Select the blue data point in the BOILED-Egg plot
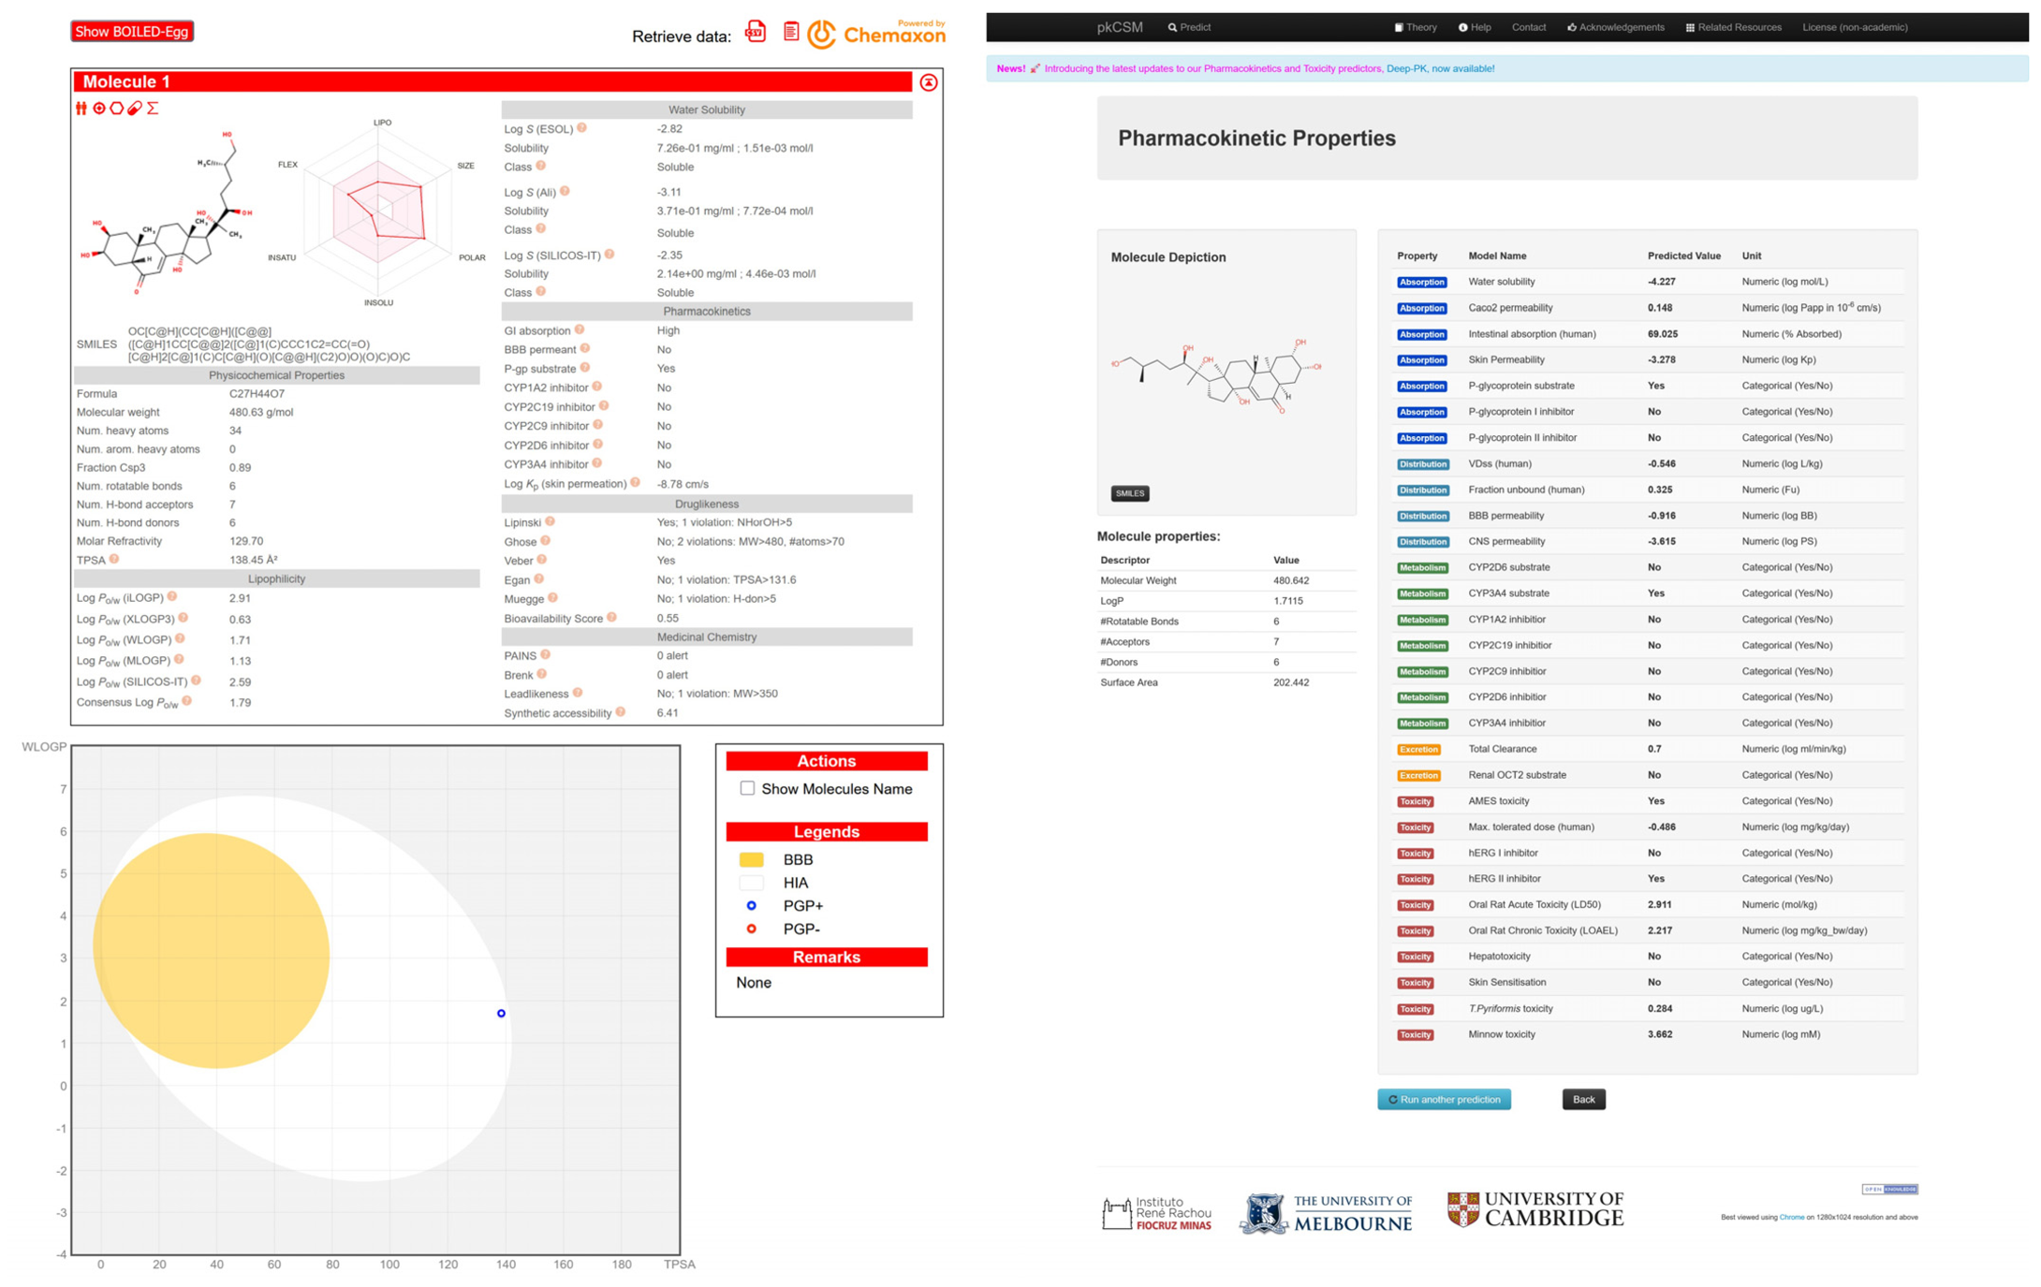This screenshot has width=2041, height=1287. pyautogui.click(x=501, y=1014)
